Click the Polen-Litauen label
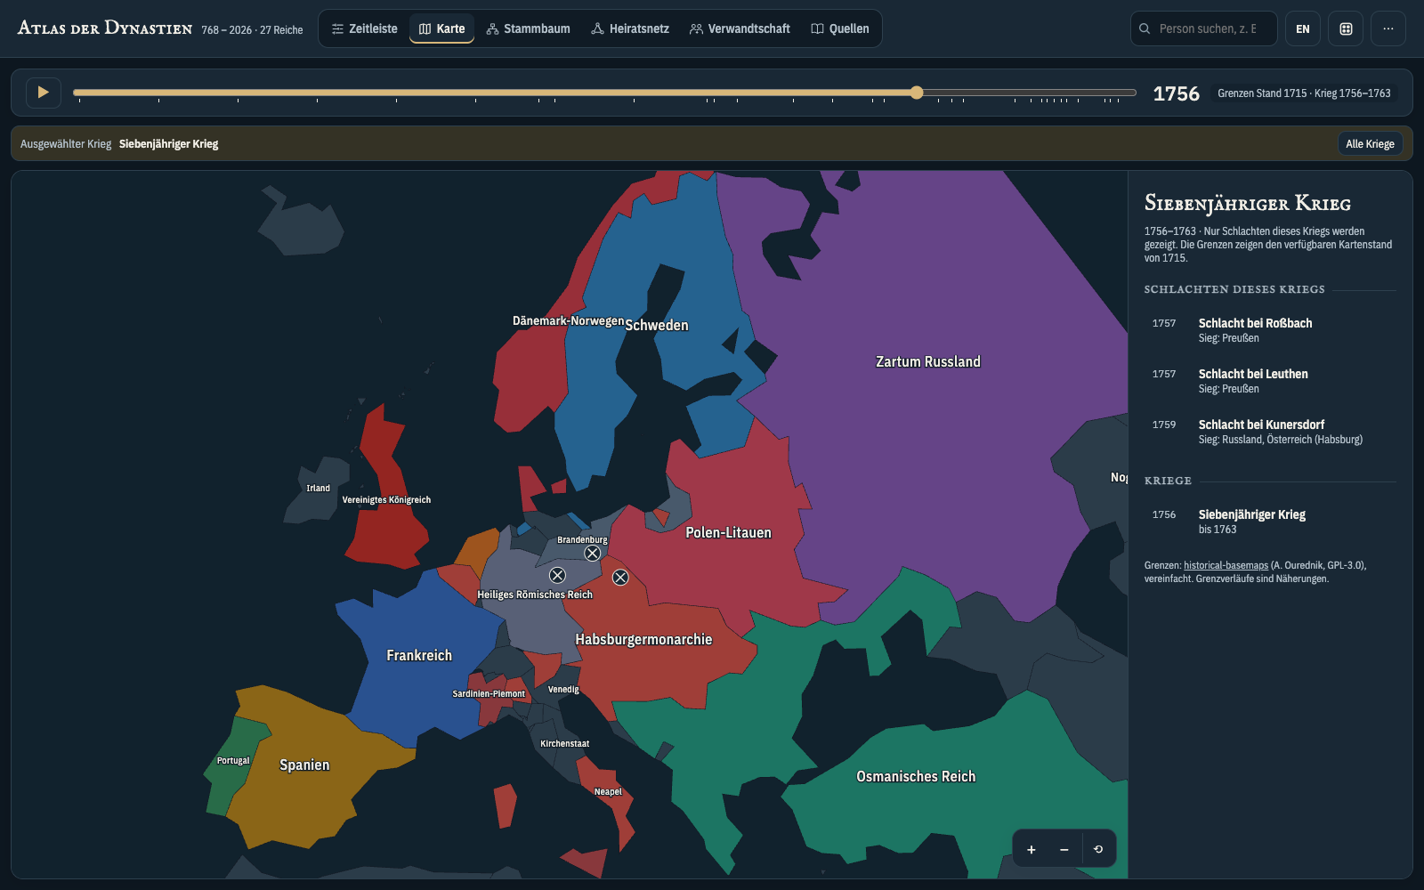Viewport: 1424px width, 890px height. 728,532
